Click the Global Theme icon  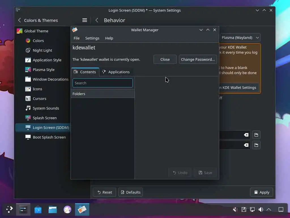pyautogui.click(x=20, y=31)
